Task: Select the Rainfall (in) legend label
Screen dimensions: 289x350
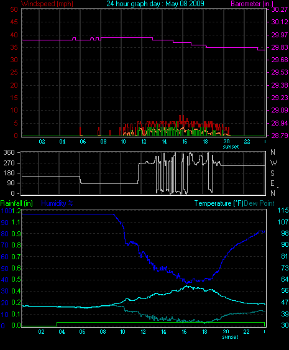Action: [x=17, y=203]
